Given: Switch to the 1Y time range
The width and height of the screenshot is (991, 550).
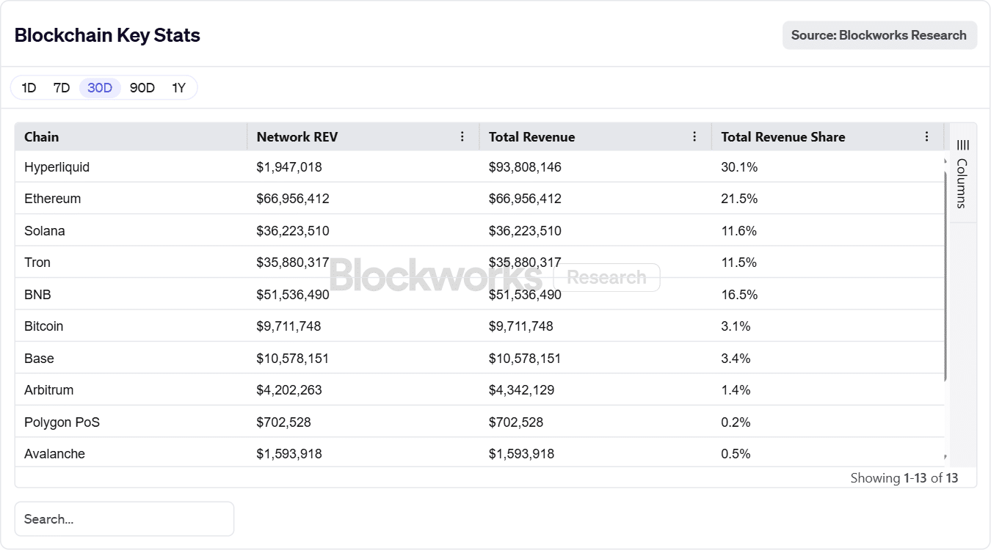Looking at the screenshot, I should pyautogui.click(x=179, y=88).
